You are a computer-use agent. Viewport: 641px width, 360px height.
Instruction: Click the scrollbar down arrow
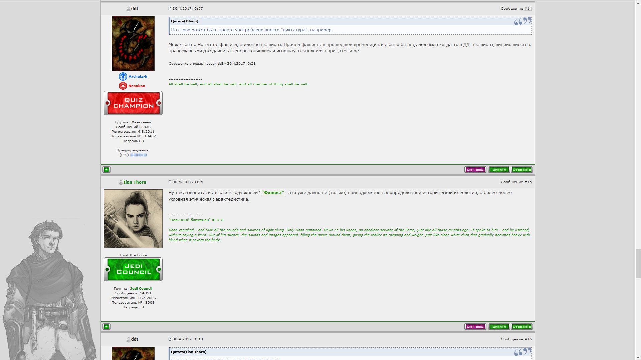pyautogui.click(x=638, y=357)
